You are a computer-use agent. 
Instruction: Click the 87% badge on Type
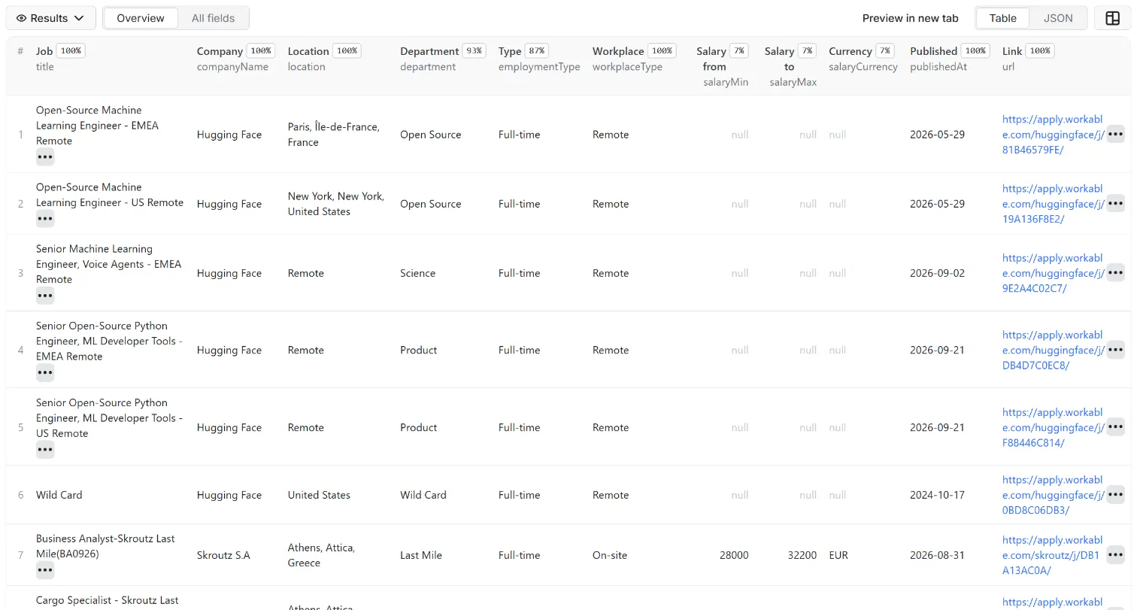click(536, 51)
